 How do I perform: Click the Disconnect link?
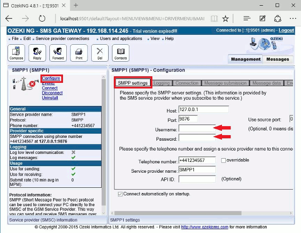[52, 93]
